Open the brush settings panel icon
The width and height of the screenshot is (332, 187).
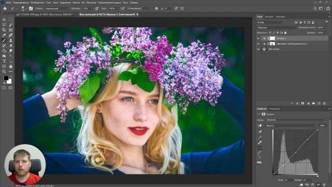point(31,8)
